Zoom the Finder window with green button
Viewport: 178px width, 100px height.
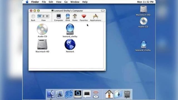(38, 11)
